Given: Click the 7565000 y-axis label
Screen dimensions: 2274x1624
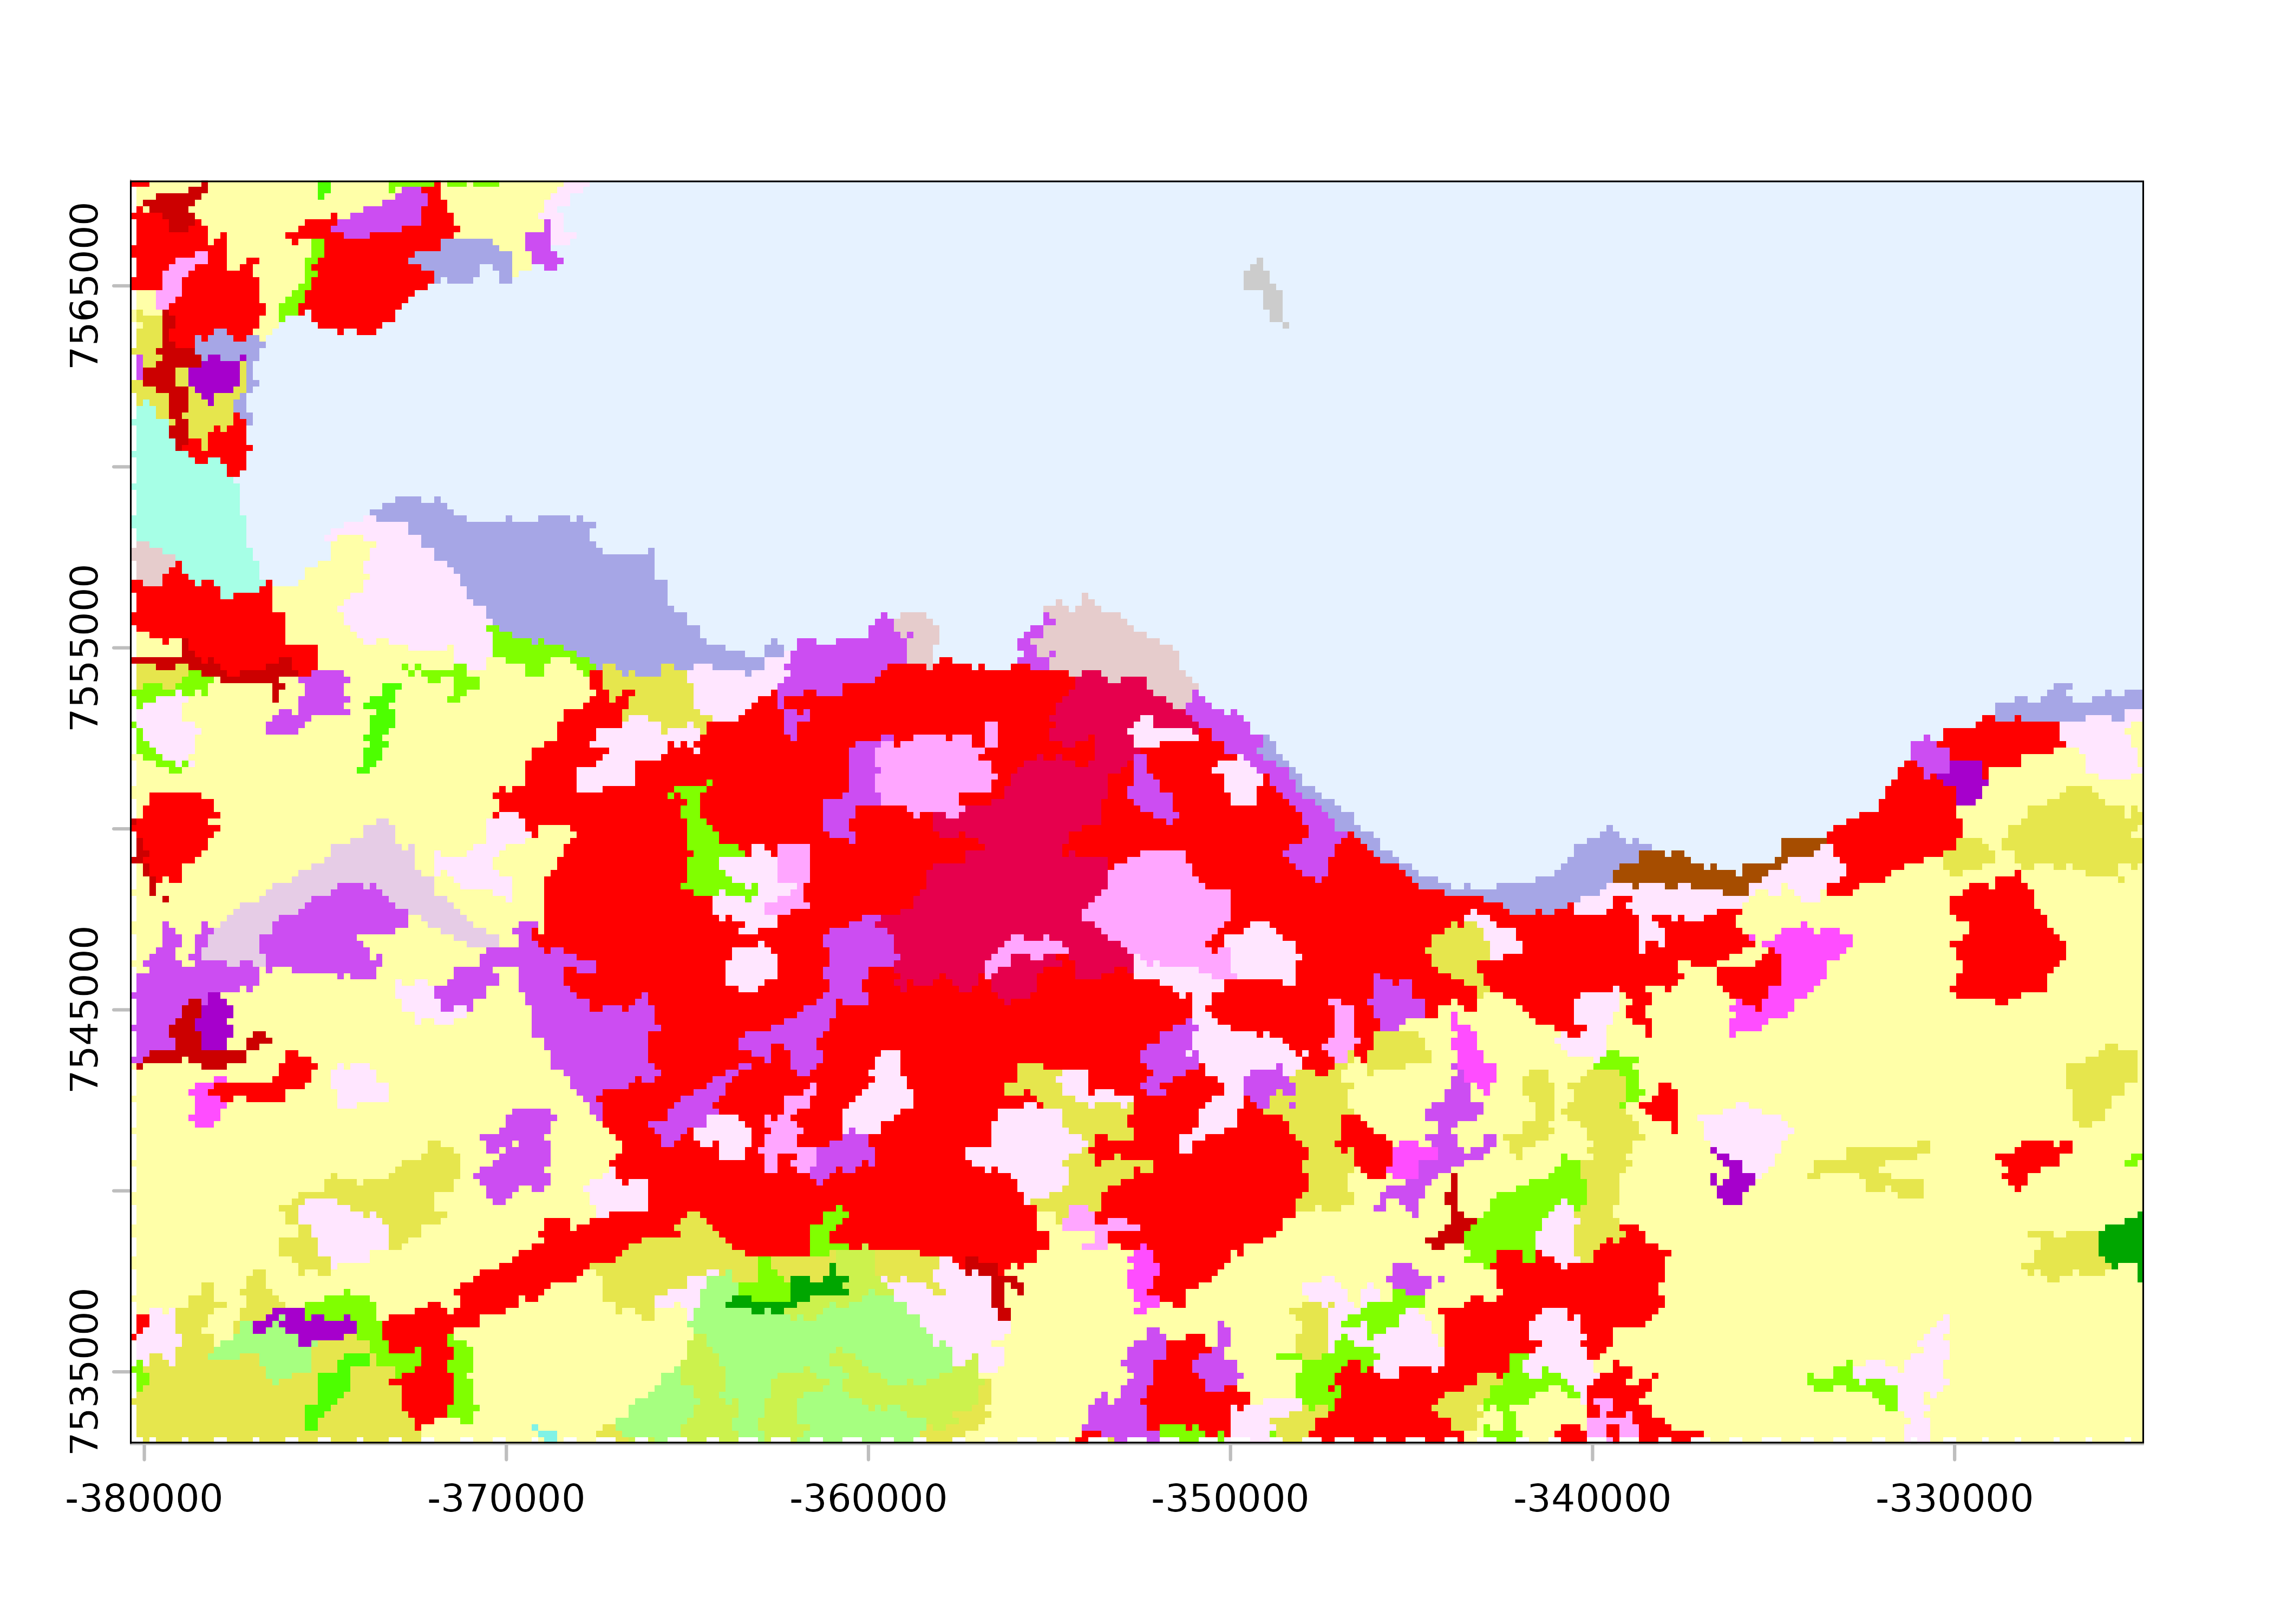Looking at the screenshot, I should pyautogui.click(x=84, y=286).
